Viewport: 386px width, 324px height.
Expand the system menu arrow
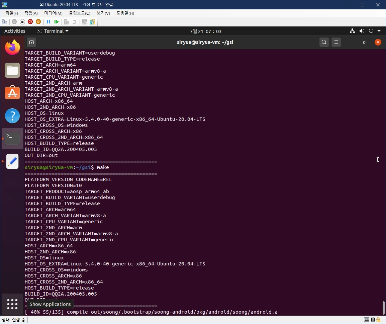[379, 31]
